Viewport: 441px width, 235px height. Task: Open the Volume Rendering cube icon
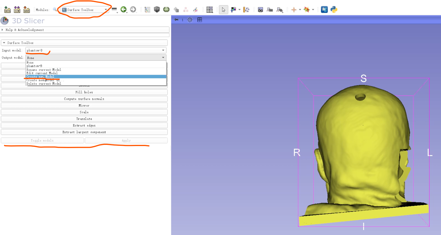(x=157, y=10)
